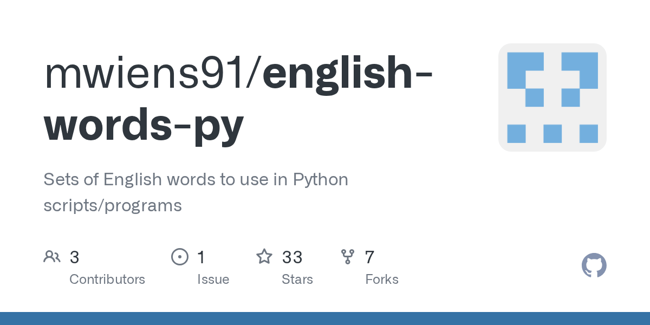Open the english-words-py repository name
Screen dimensions: 650x325
pos(238,100)
